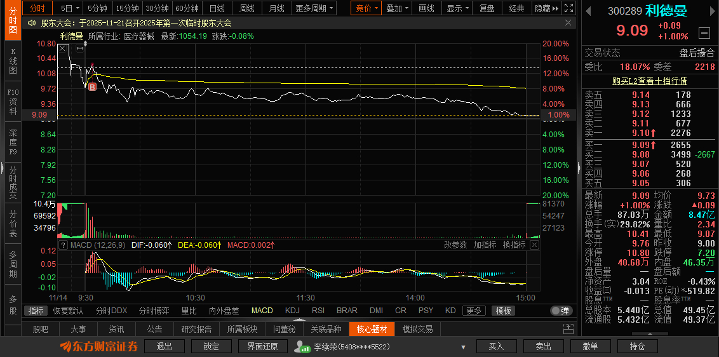Click 隐藏 to hide side panel

click(546, 8)
